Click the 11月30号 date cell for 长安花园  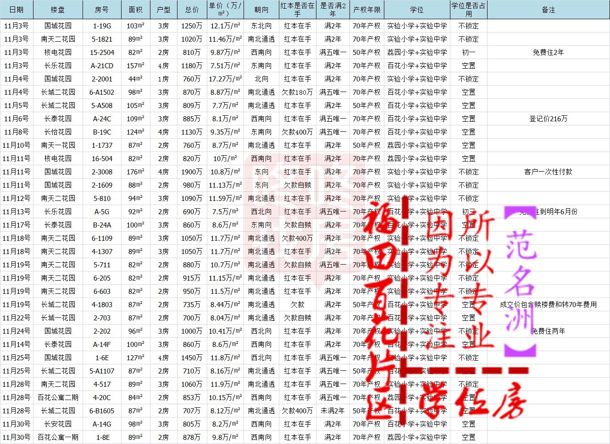coord(17,424)
